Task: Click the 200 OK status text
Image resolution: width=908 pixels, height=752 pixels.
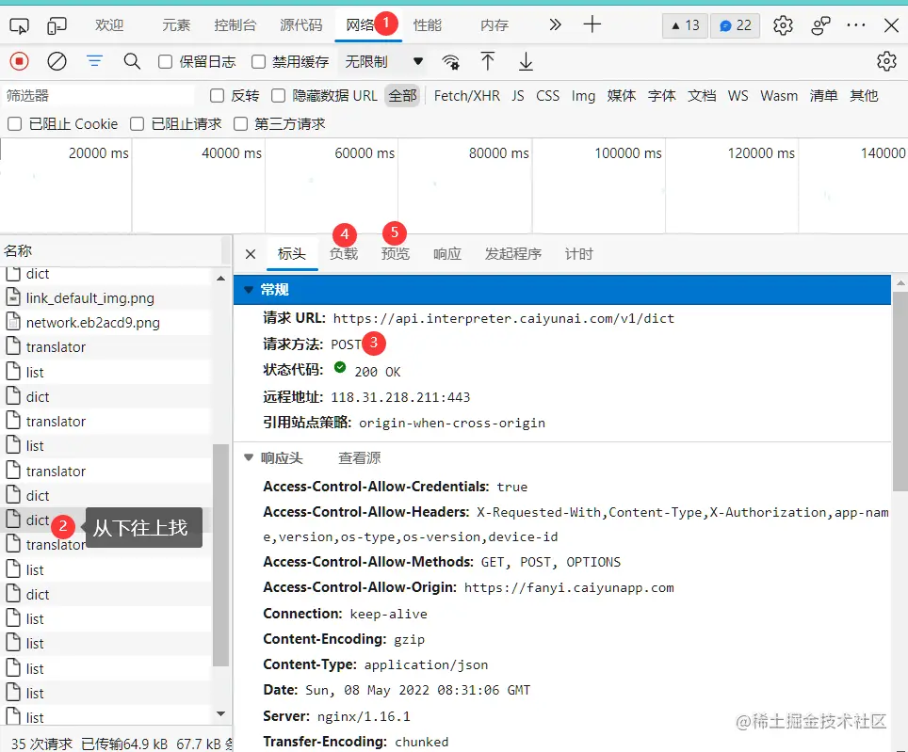Action: pos(377,372)
